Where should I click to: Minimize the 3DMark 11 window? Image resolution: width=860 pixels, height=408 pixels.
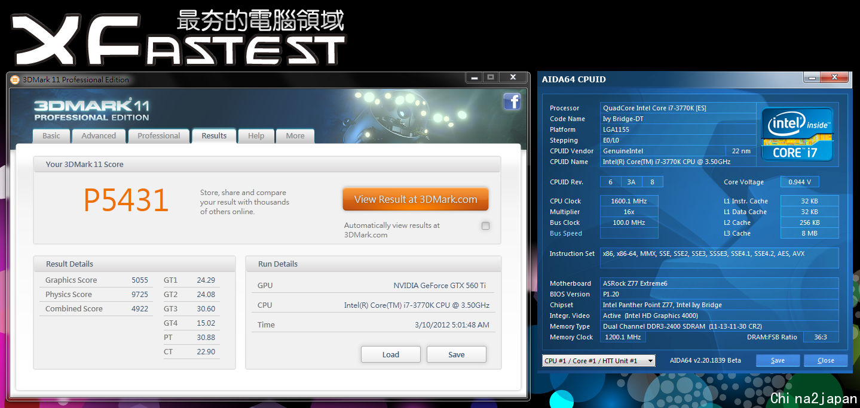pos(474,78)
